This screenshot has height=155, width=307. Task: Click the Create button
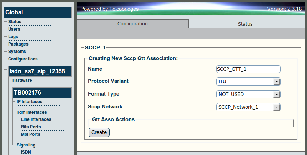[99, 132]
